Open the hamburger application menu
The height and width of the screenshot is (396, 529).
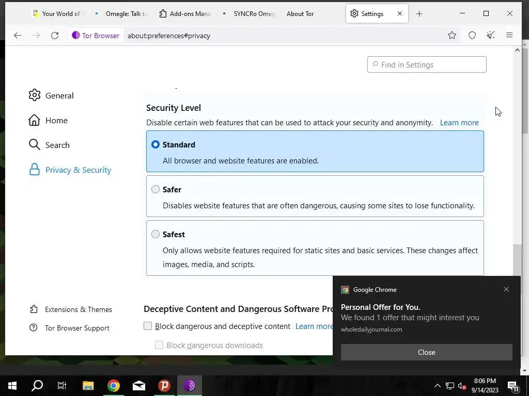coord(509,35)
